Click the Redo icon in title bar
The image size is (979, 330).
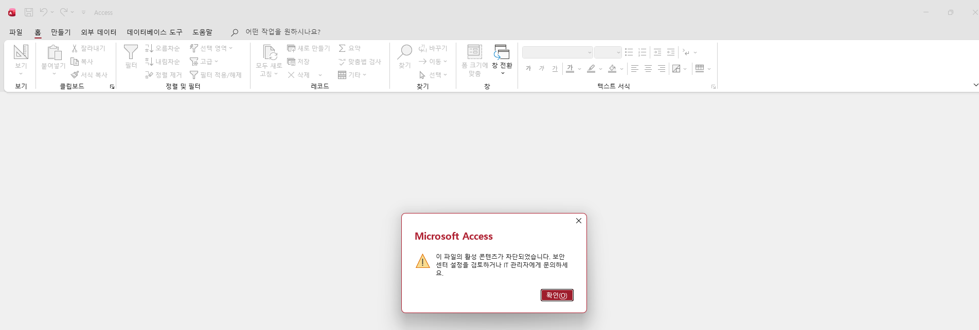(x=64, y=12)
